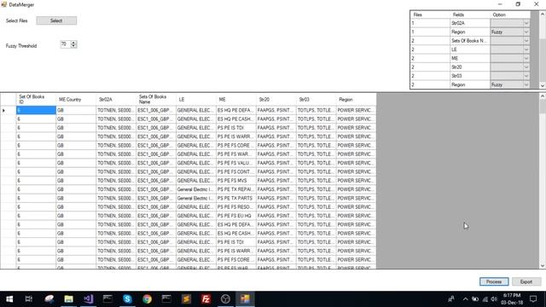
Task: Open File Explorer from the taskbar
Action: click(x=68, y=299)
